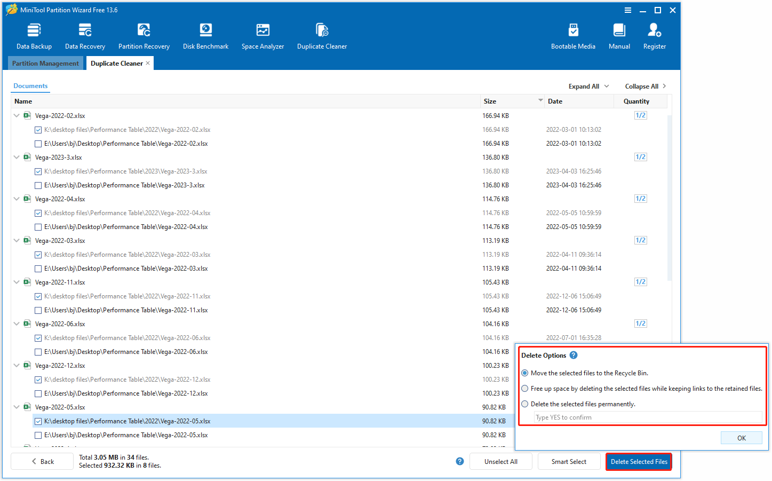
Task: Open the Space Analyzer
Action: click(x=262, y=35)
